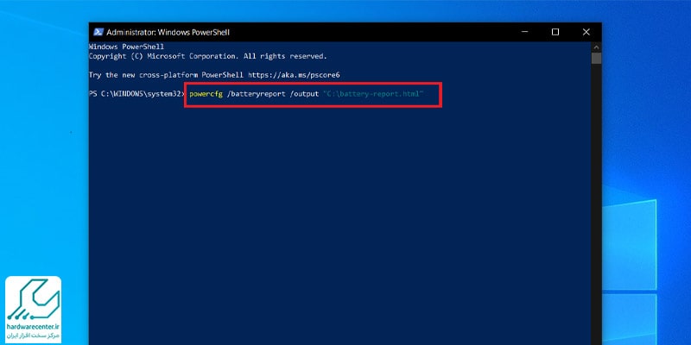The height and width of the screenshot is (345, 691).
Task: Click the 'Administrator: Windows PowerShell' window title
Action: pyautogui.click(x=168, y=32)
